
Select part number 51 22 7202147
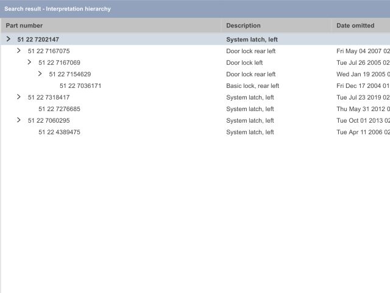[38, 40]
